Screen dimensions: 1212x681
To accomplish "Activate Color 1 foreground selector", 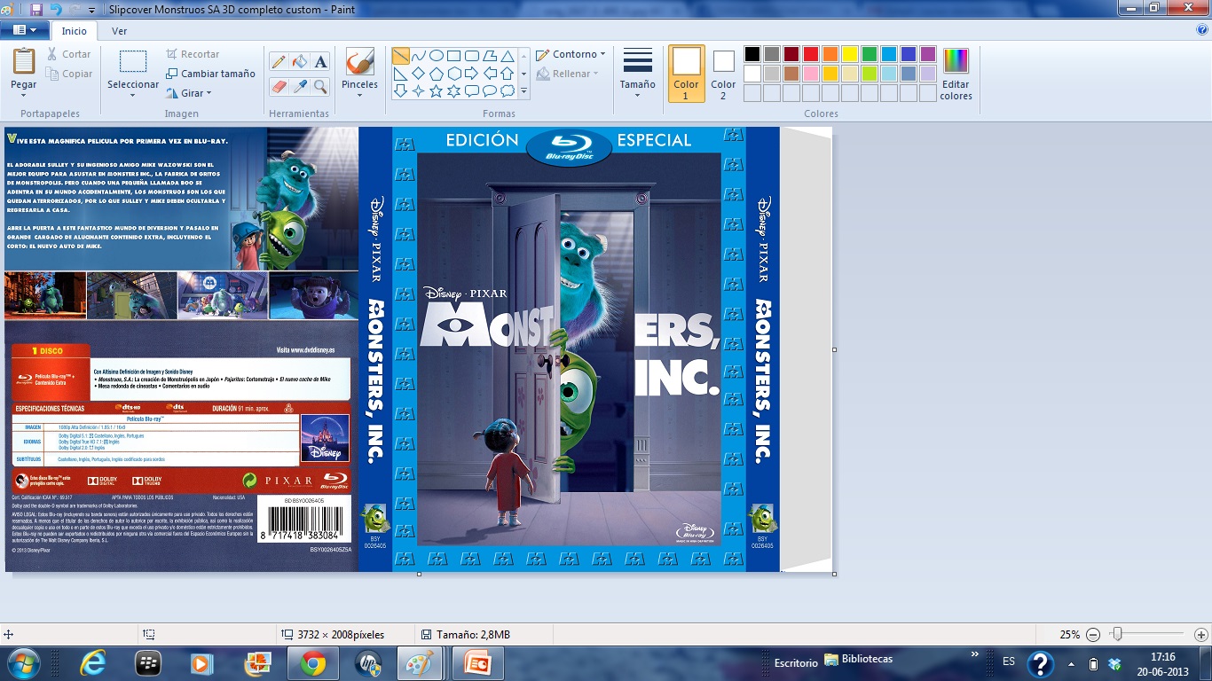I will 686,73.
